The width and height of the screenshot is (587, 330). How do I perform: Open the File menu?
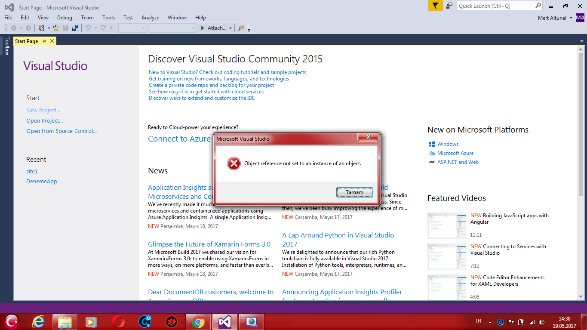point(8,18)
